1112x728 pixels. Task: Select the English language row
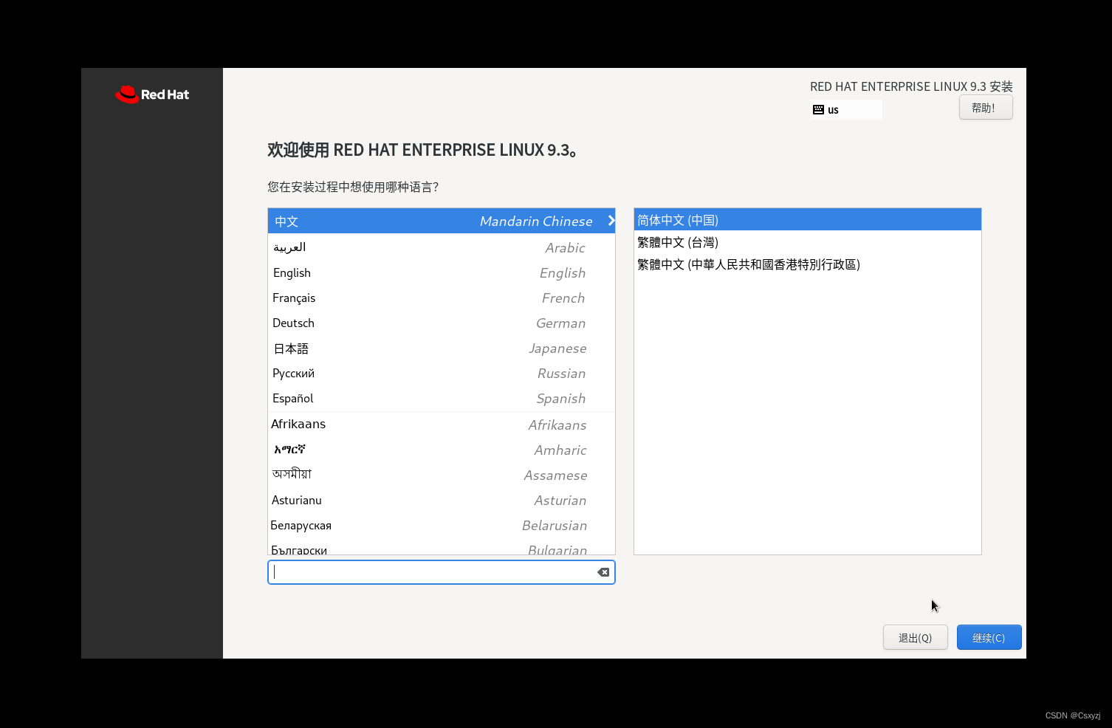click(x=442, y=272)
